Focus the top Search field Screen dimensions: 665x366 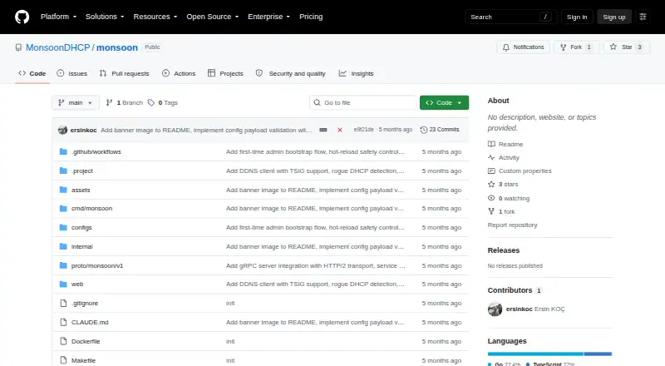[x=510, y=17]
